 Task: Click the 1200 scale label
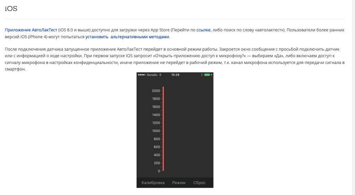coord(156,123)
